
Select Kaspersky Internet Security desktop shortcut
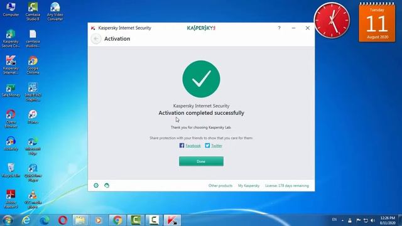[11, 65]
